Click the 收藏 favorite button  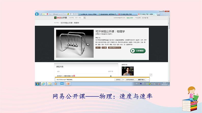[104, 48]
